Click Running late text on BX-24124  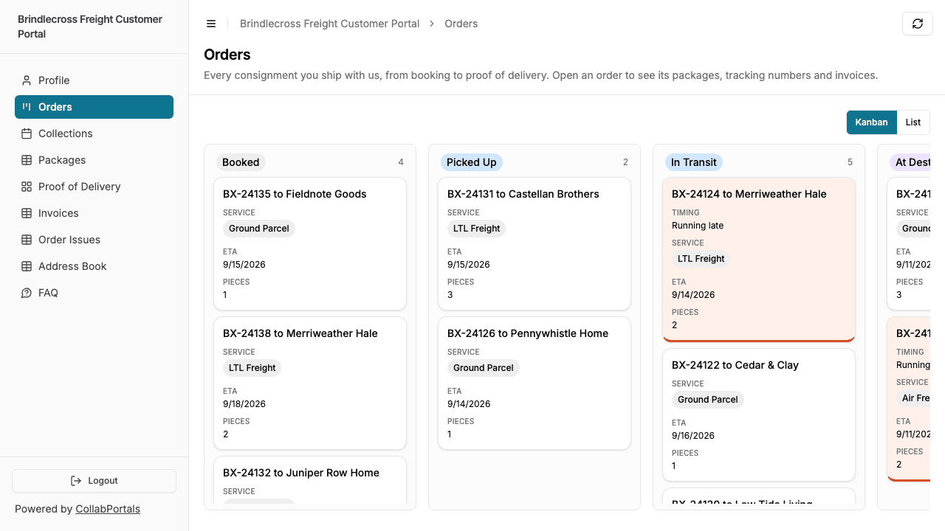tap(698, 226)
